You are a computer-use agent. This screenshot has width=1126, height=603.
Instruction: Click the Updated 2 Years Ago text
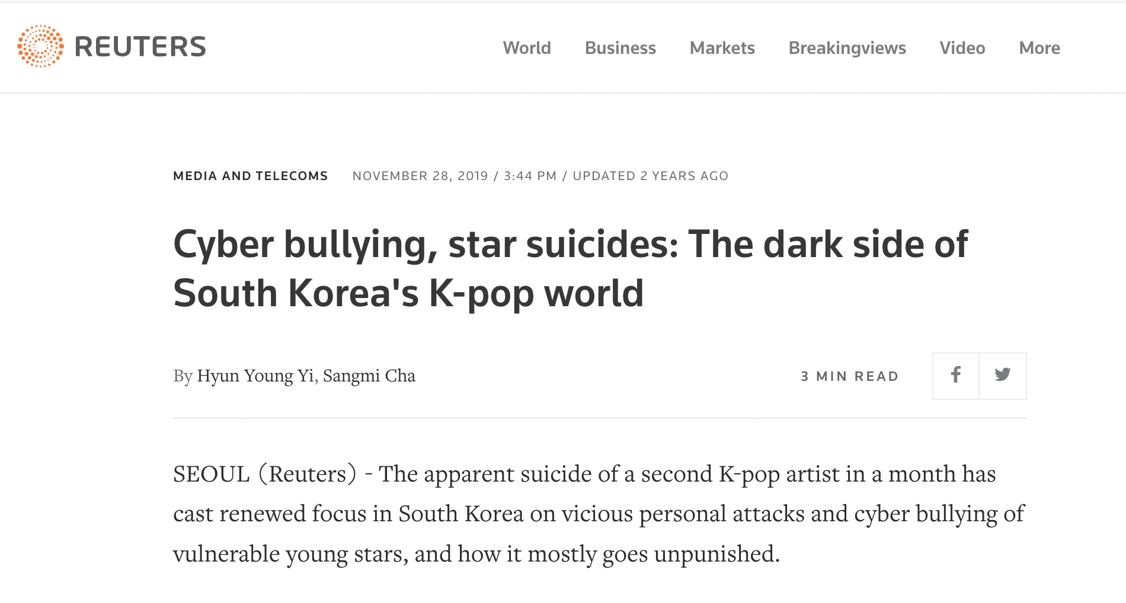650,176
